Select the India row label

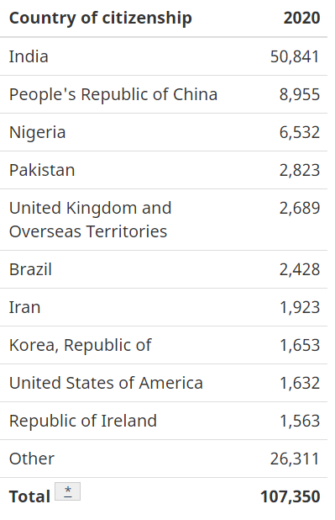coord(29,56)
